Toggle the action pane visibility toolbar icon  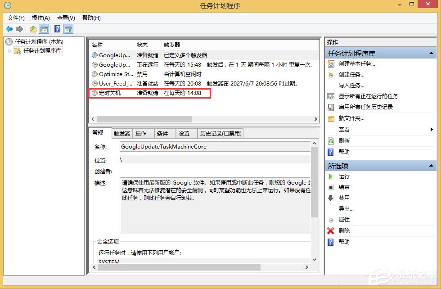68,28
